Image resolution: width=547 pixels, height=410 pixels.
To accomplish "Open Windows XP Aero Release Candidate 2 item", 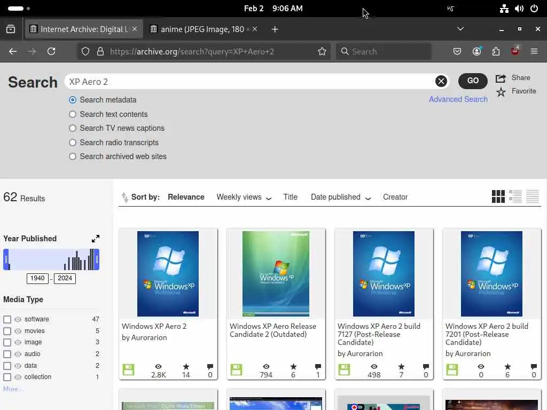I will (x=276, y=304).
